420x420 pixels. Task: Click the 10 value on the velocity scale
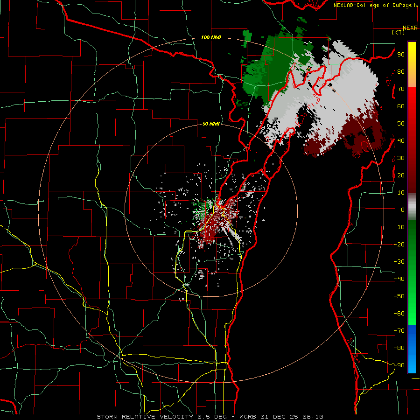401,193
